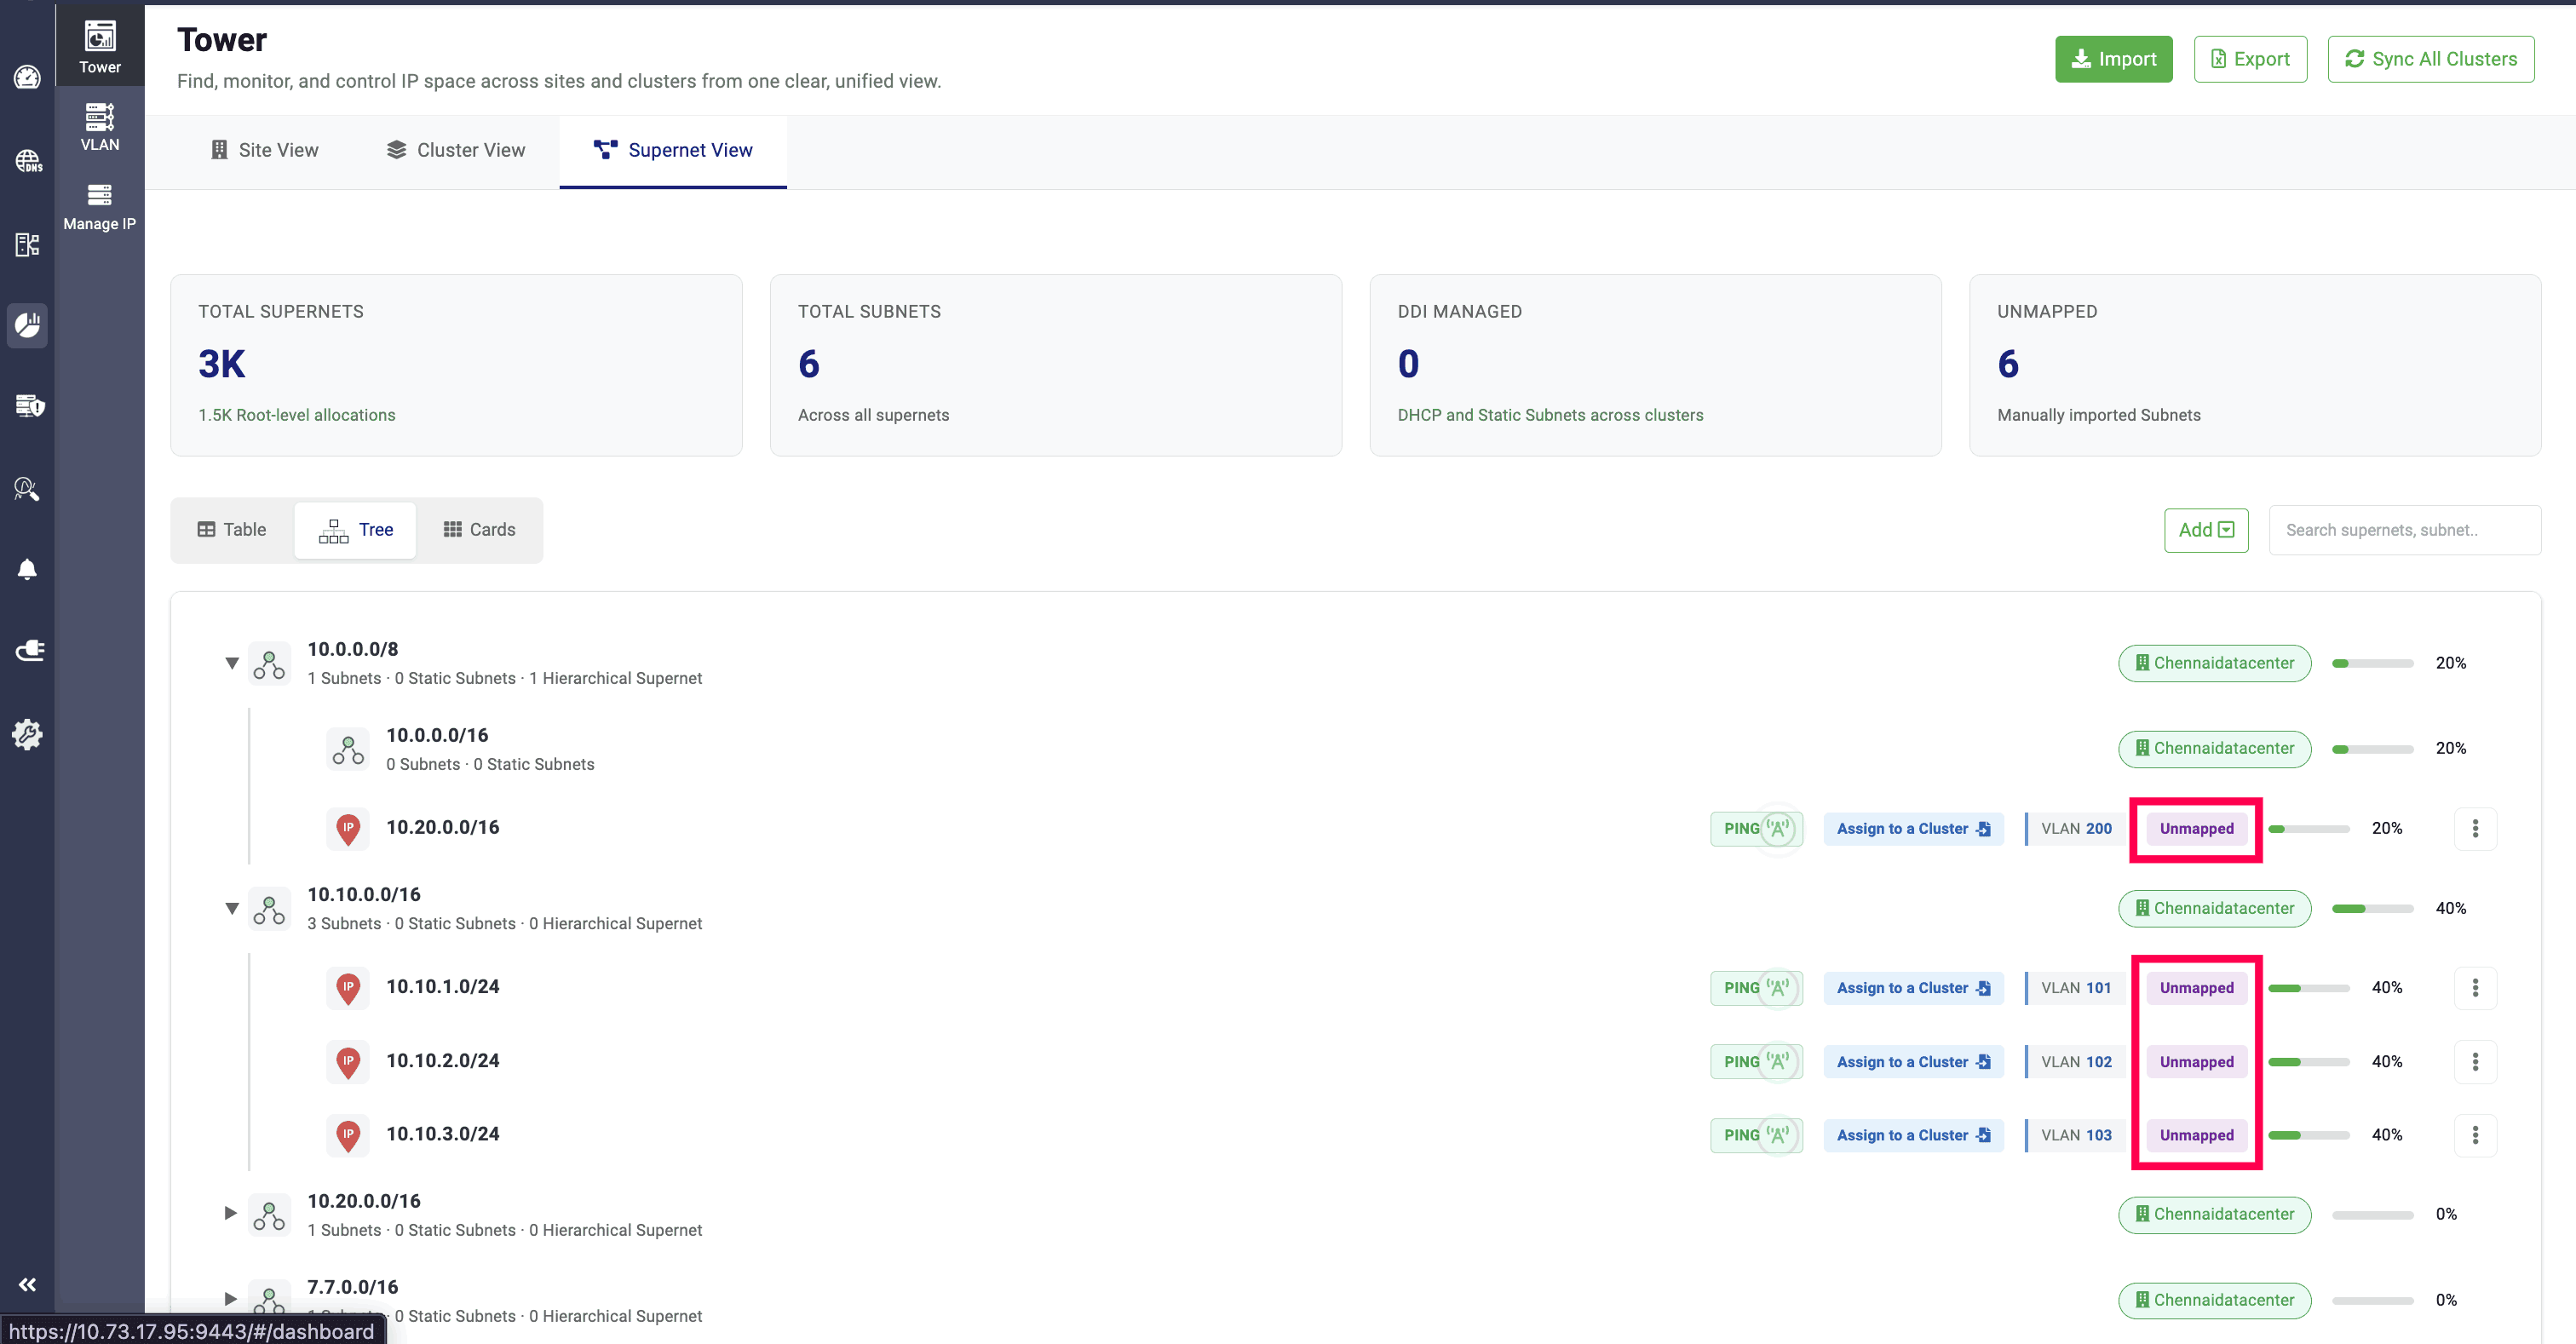The image size is (2576, 1344).
Task: Open the Add dropdown button
Action: (2205, 529)
